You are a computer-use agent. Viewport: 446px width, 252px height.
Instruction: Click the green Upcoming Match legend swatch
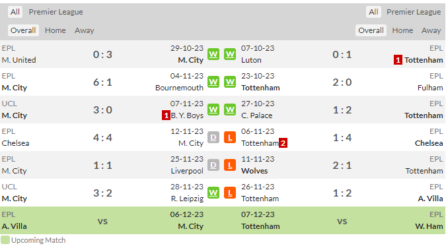click(5, 240)
